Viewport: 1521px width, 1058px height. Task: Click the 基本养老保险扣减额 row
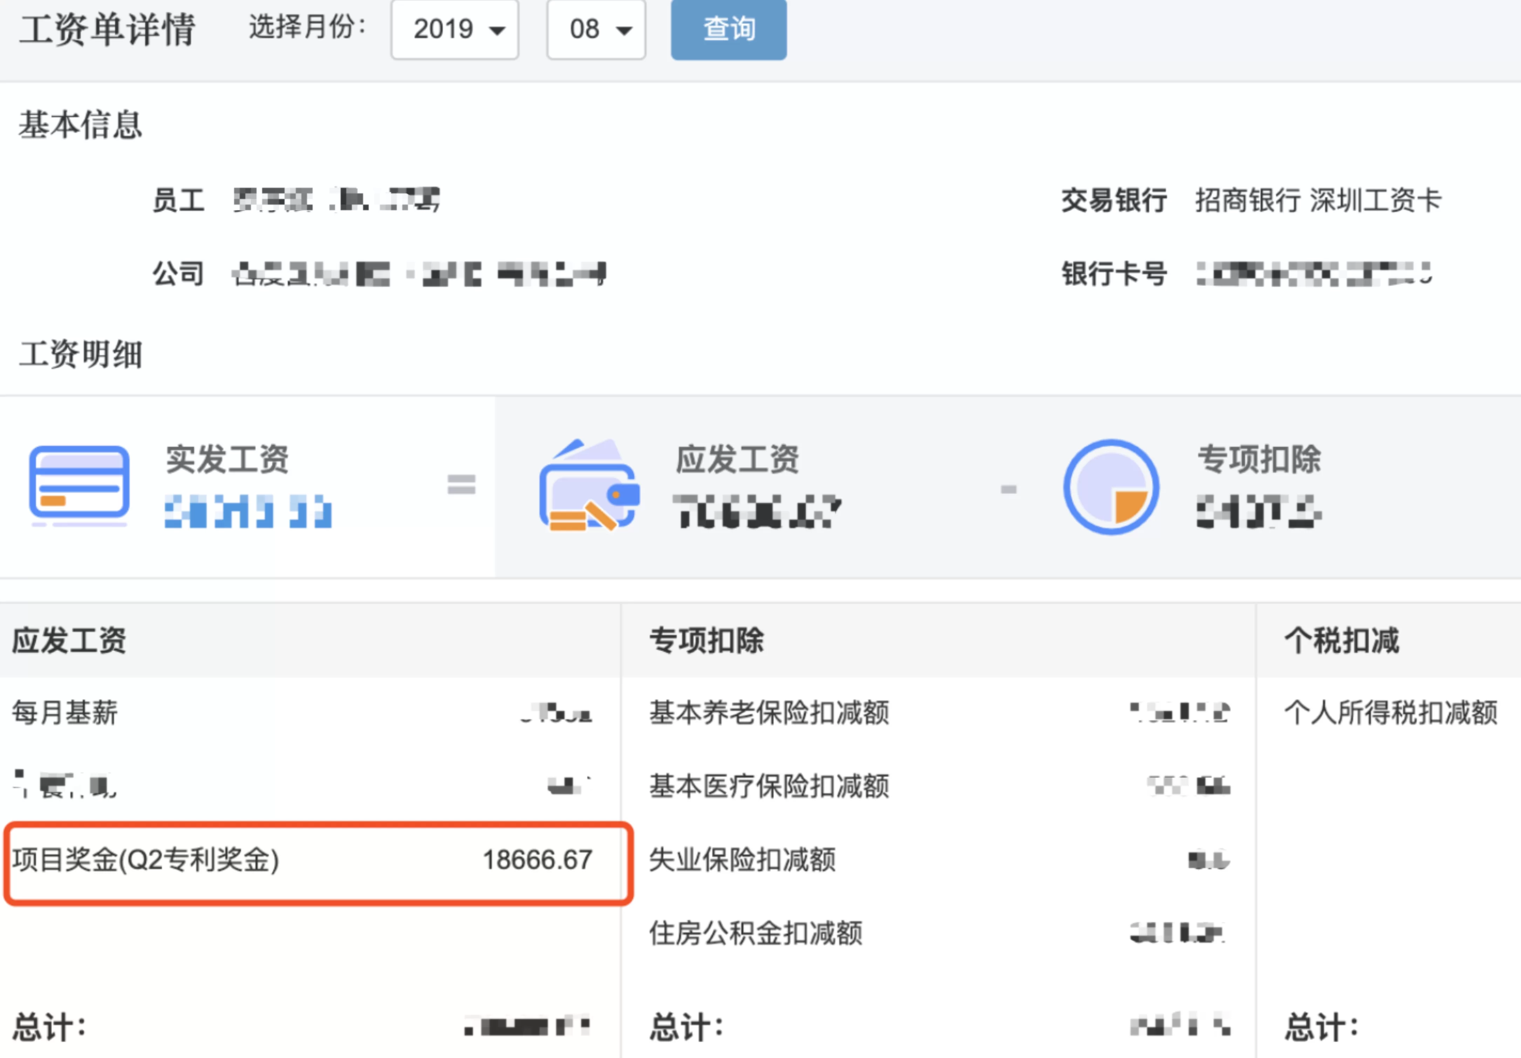(x=769, y=714)
